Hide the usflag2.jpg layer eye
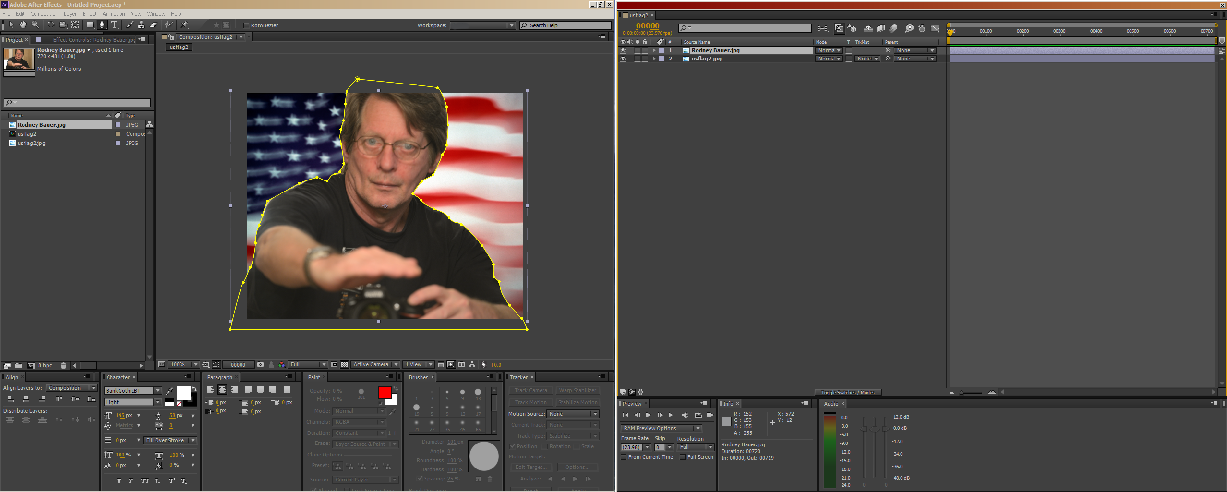Viewport: 1227px width, 492px height. pos(623,59)
